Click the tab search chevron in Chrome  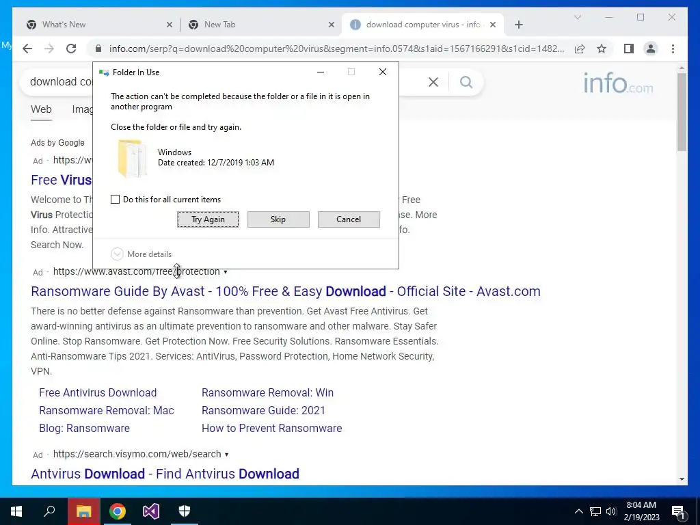click(577, 17)
